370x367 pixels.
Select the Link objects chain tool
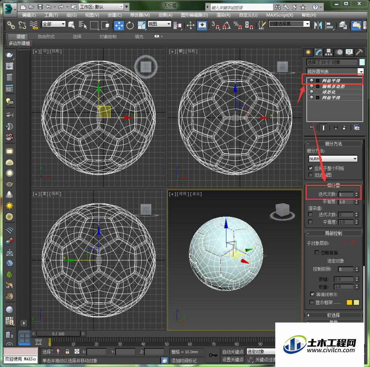[11, 25]
